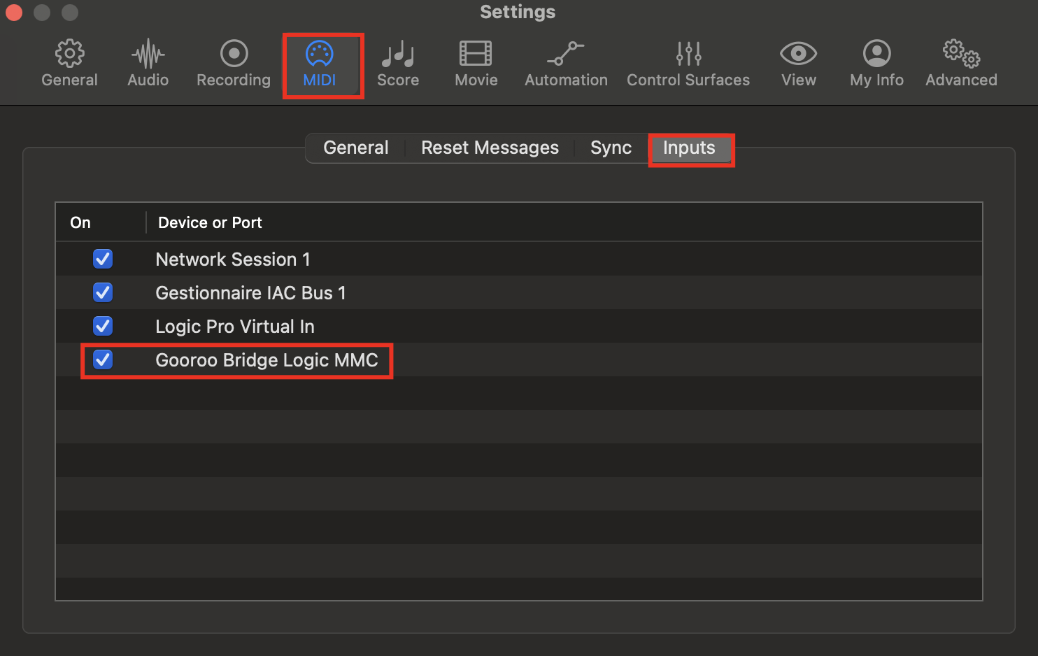Switch to the General MIDI tab
1038x656 pixels.
click(355, 148)
